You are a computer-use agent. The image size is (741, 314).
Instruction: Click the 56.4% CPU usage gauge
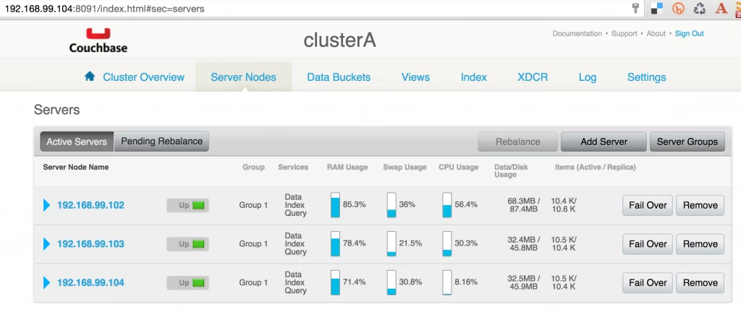coord(446,205)
